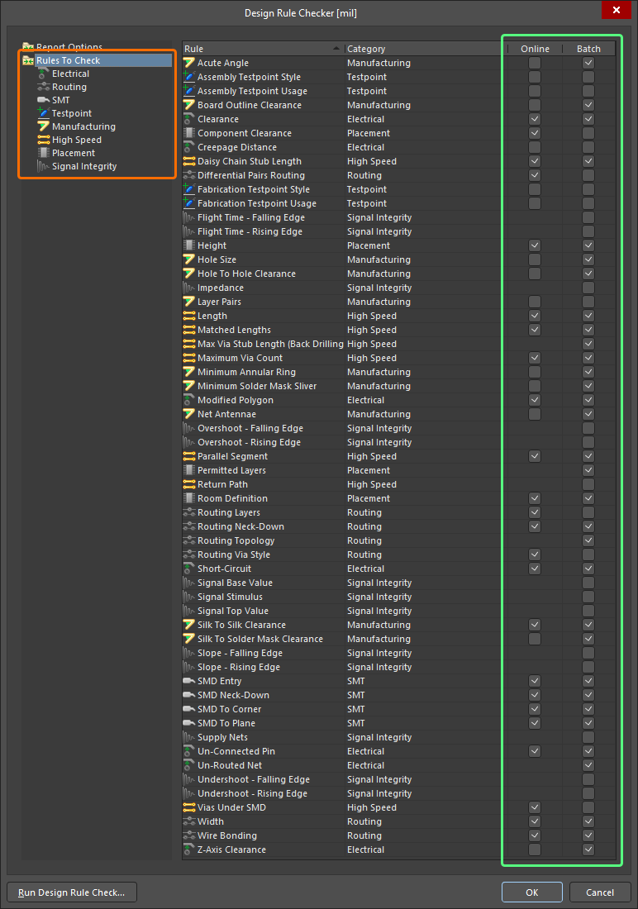Click the Width rule icon
Screen dimensions: 638x909
tap(189, 821)
